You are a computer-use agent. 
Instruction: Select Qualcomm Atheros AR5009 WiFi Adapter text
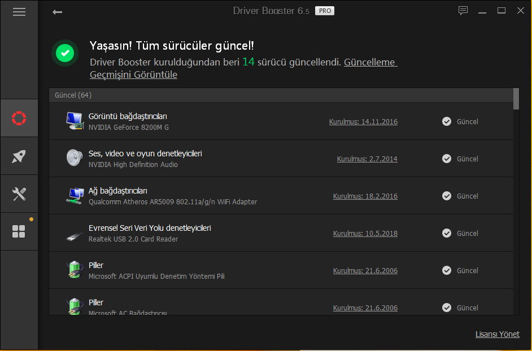coord(173,202)
